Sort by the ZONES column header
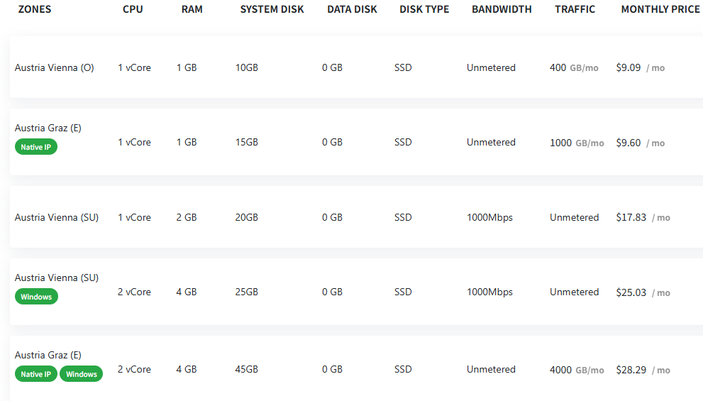This screenshot has height=401, width=703. (x=35, y=9)
